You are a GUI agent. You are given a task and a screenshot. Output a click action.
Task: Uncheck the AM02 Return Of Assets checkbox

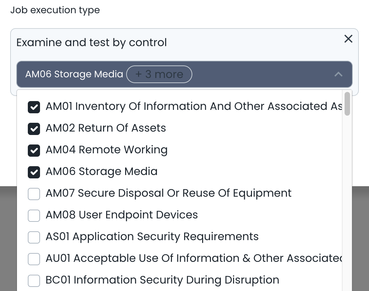click(34, 129)
